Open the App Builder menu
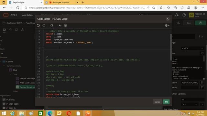 click(x=28, y=15)
